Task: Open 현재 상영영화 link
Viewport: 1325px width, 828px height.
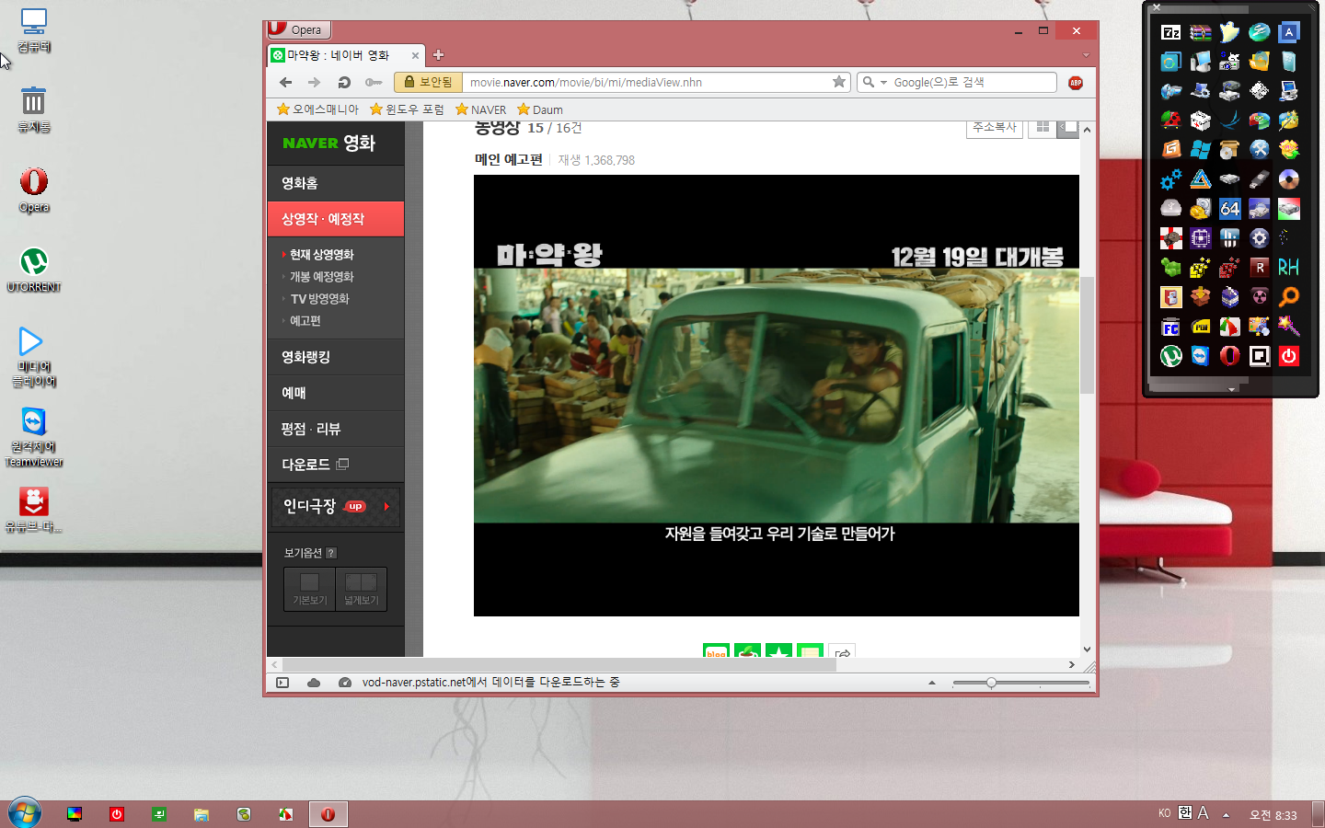Action: coord(321,255)
